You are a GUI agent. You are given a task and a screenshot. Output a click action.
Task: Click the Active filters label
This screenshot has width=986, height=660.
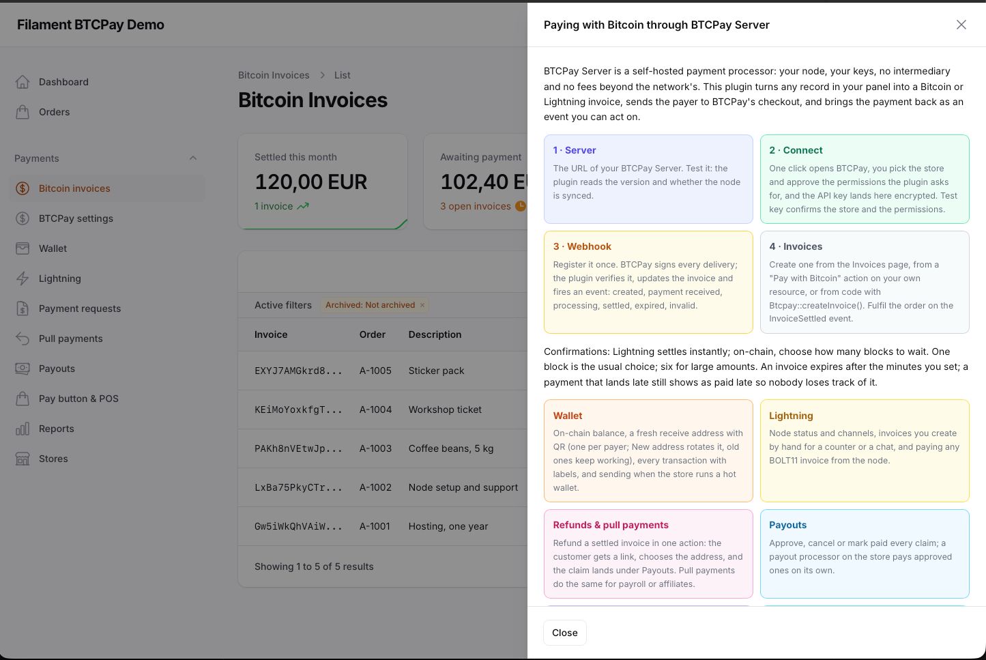click(x=283, y=305)
